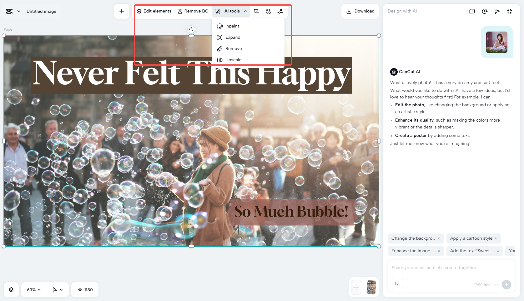This screenshot has width=524, height=301.
Task: Click the AI credits sparkle icon showing 1180
Action: tap(85, 290)
